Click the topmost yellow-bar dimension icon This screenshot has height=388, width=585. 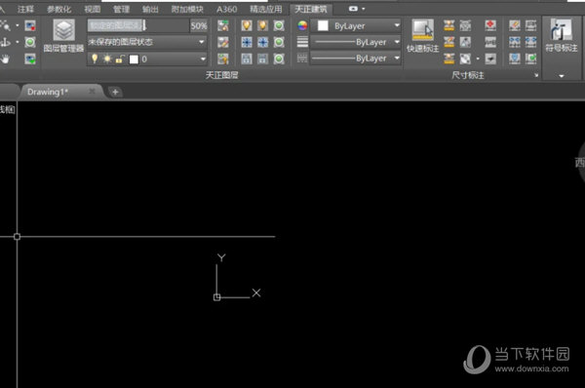pos(449,25)
